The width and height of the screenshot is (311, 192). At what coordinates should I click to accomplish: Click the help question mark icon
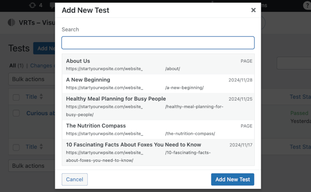[306, 5]
